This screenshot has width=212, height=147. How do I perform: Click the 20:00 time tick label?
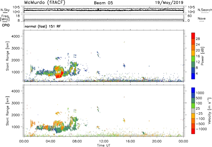click(x=157, y=141)
